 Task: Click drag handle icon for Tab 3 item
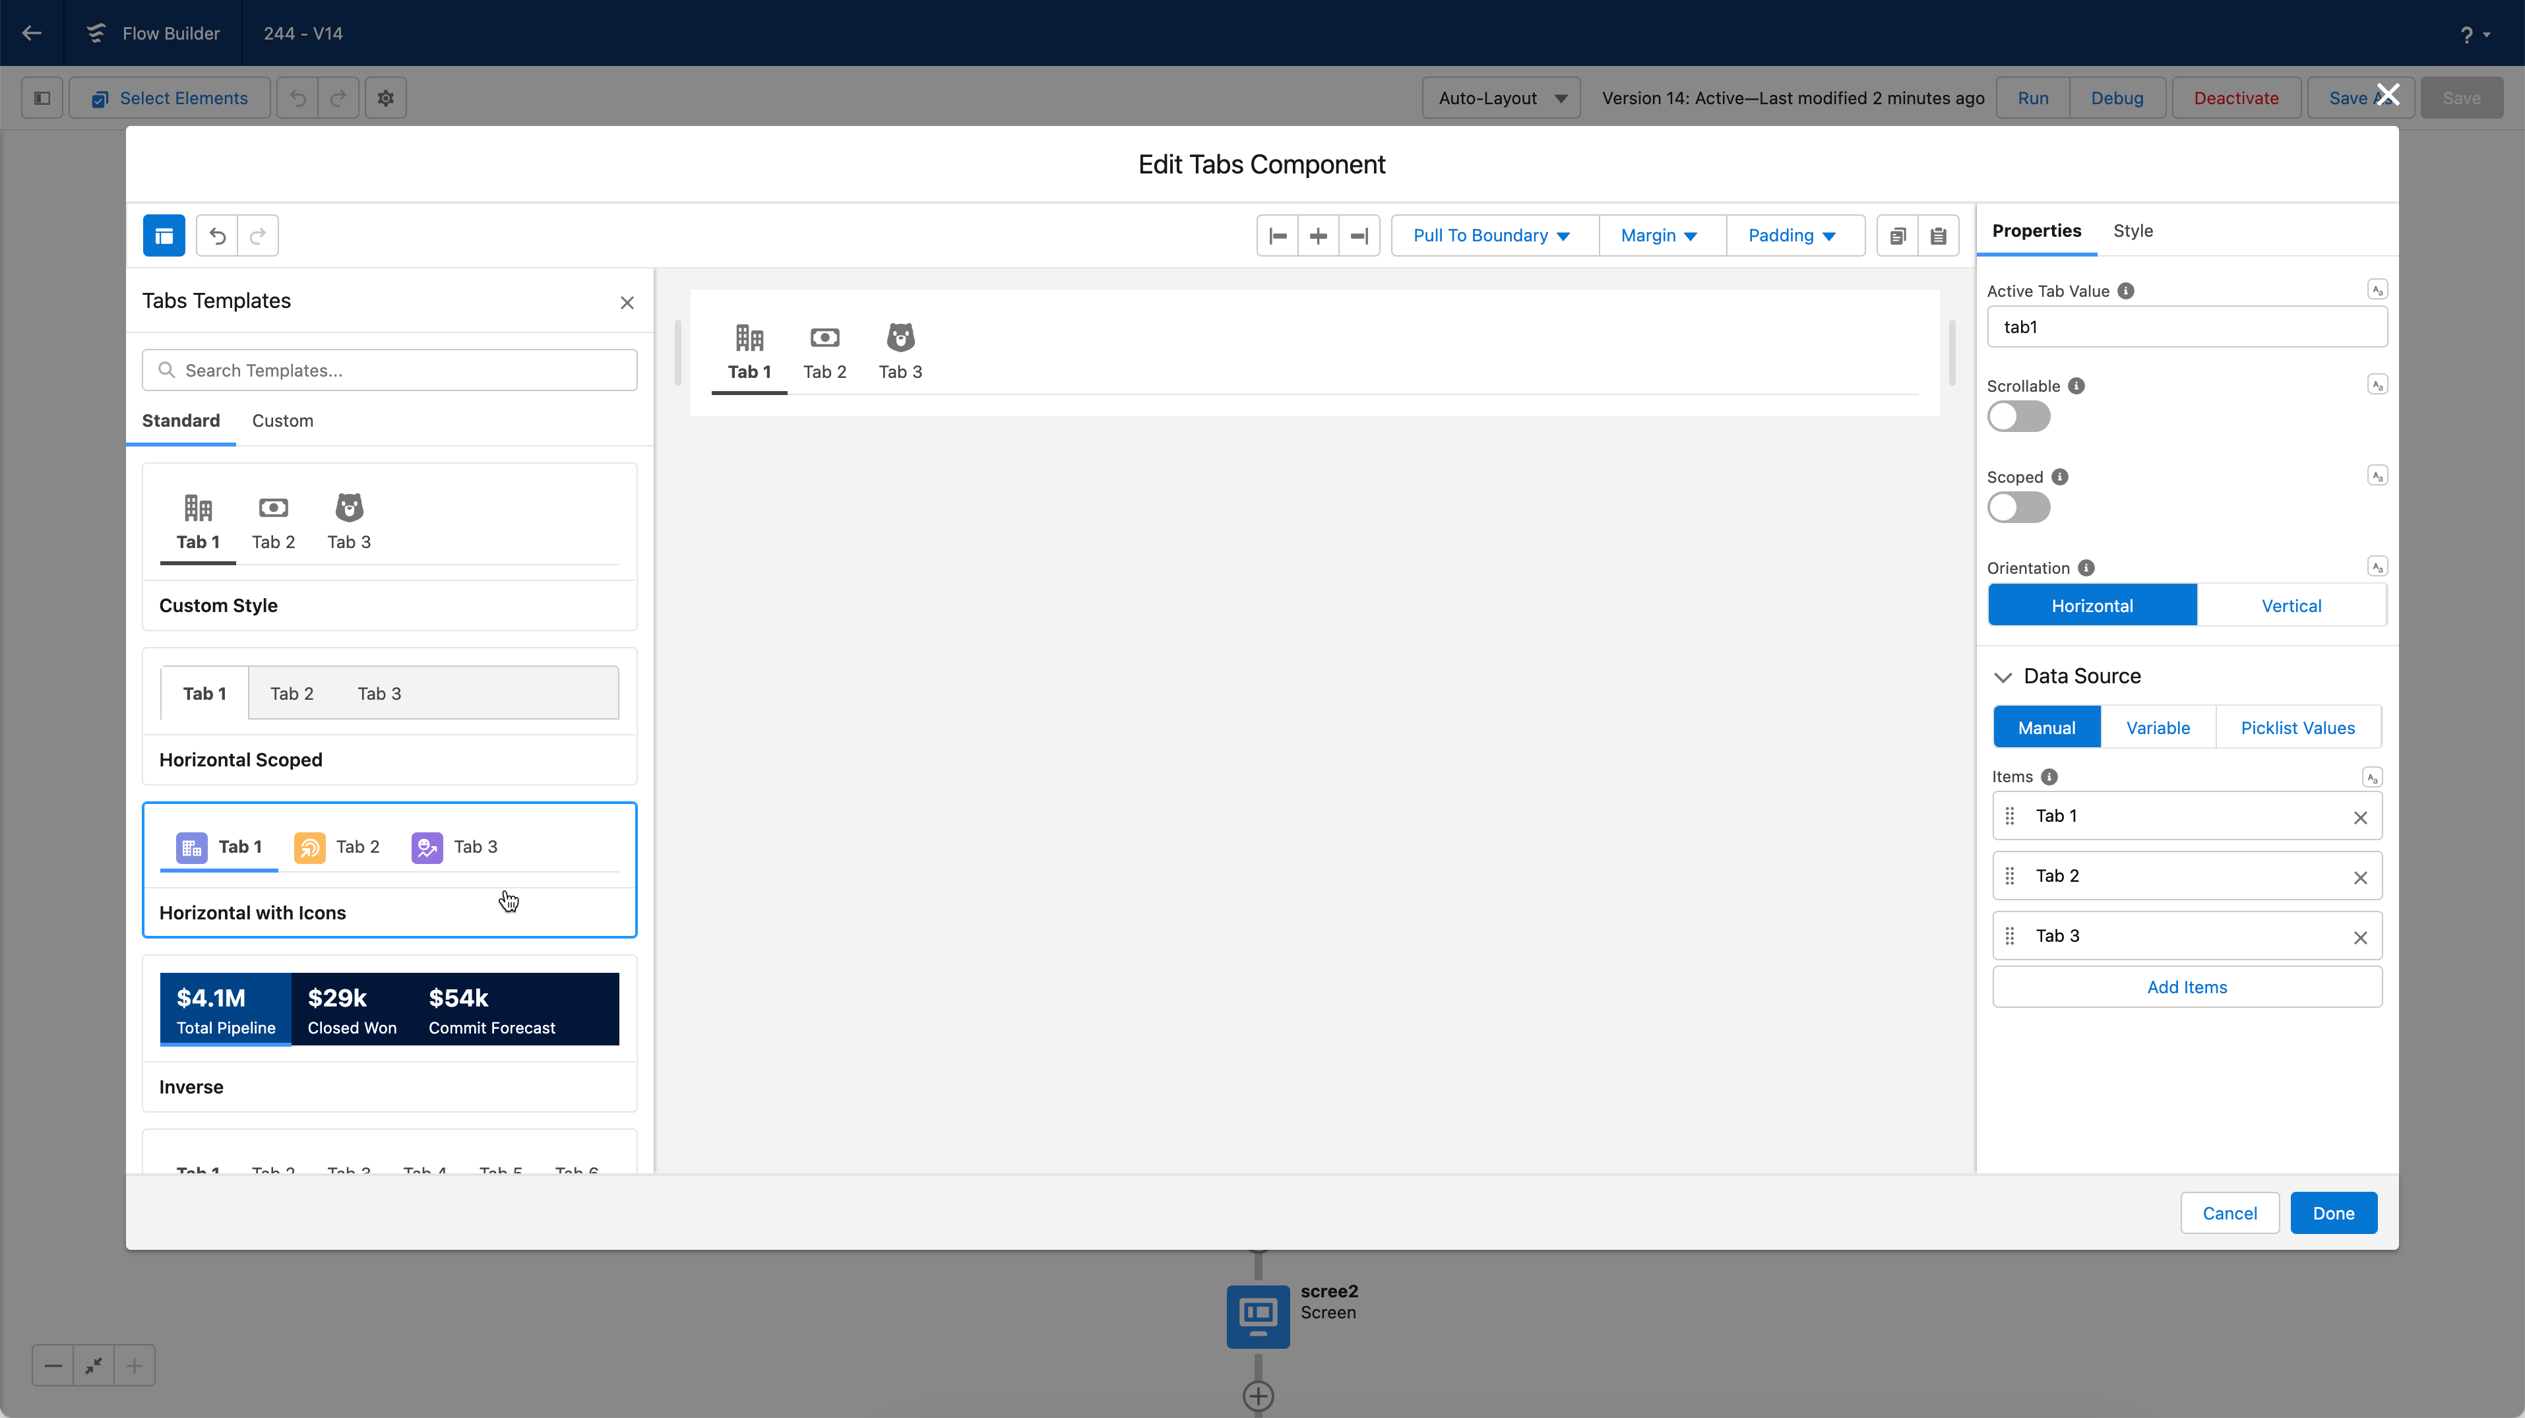click(2009, 936)
